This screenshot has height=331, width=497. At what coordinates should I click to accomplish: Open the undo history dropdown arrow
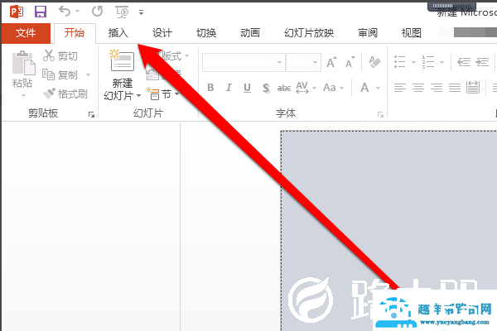click(x=77, y=12)
